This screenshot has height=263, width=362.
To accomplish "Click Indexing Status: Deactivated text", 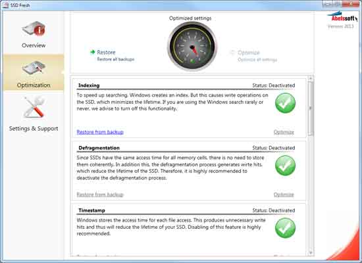I will pyautogui.click(x=274, y=85).
